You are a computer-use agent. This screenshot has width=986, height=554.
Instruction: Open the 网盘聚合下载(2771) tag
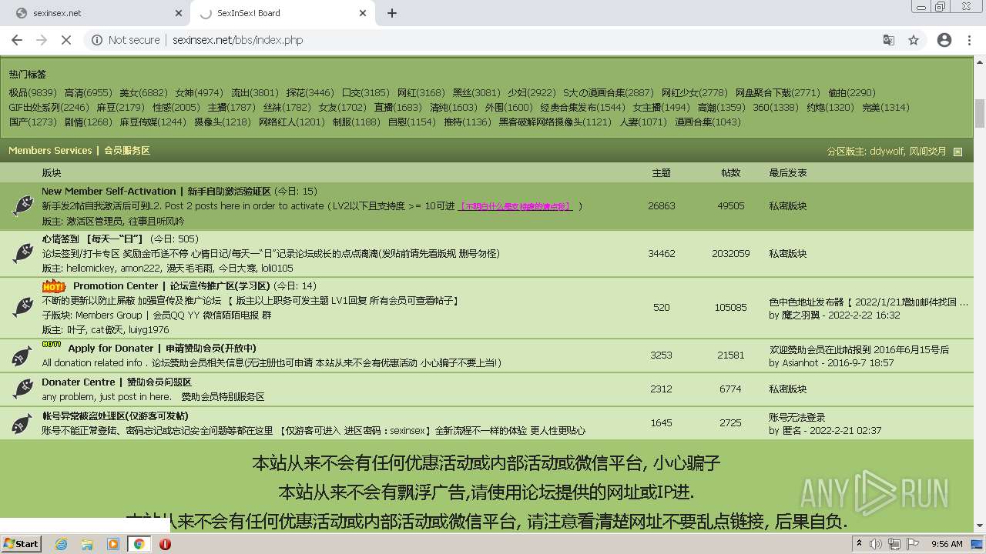(777, 92)
